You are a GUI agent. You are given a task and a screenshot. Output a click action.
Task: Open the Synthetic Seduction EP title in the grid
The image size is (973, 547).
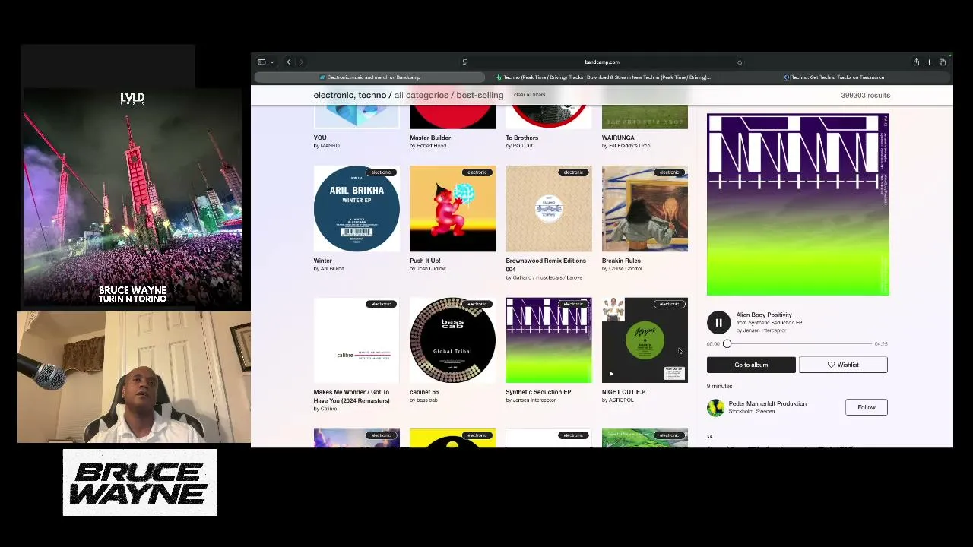click(538, 392)
